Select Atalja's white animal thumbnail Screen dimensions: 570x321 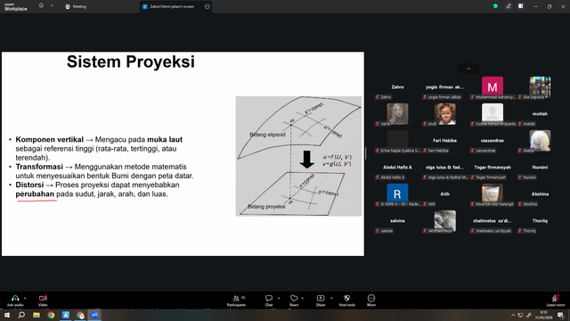tap(540, 140)
